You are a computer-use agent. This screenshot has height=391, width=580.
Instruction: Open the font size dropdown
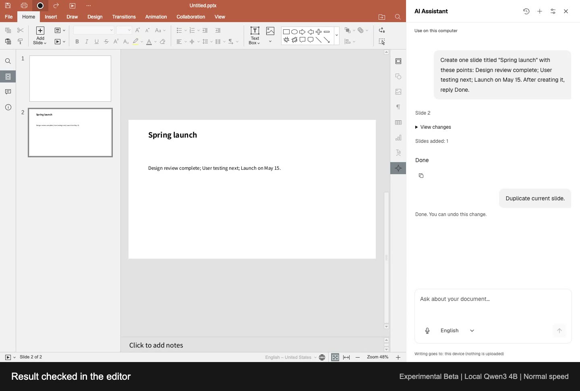[129, 30]
